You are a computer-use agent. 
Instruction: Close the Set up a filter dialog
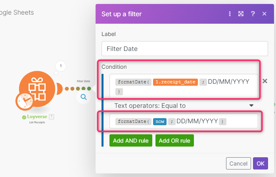click(x=264, y=14)
